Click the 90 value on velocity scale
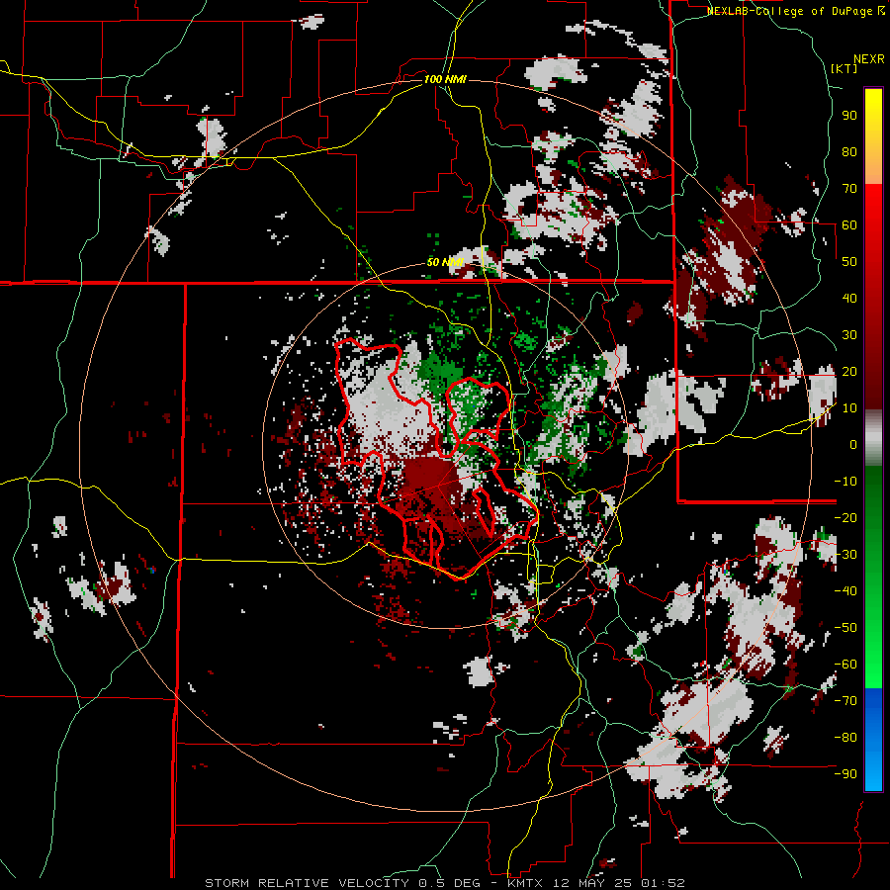 [849, 116]
